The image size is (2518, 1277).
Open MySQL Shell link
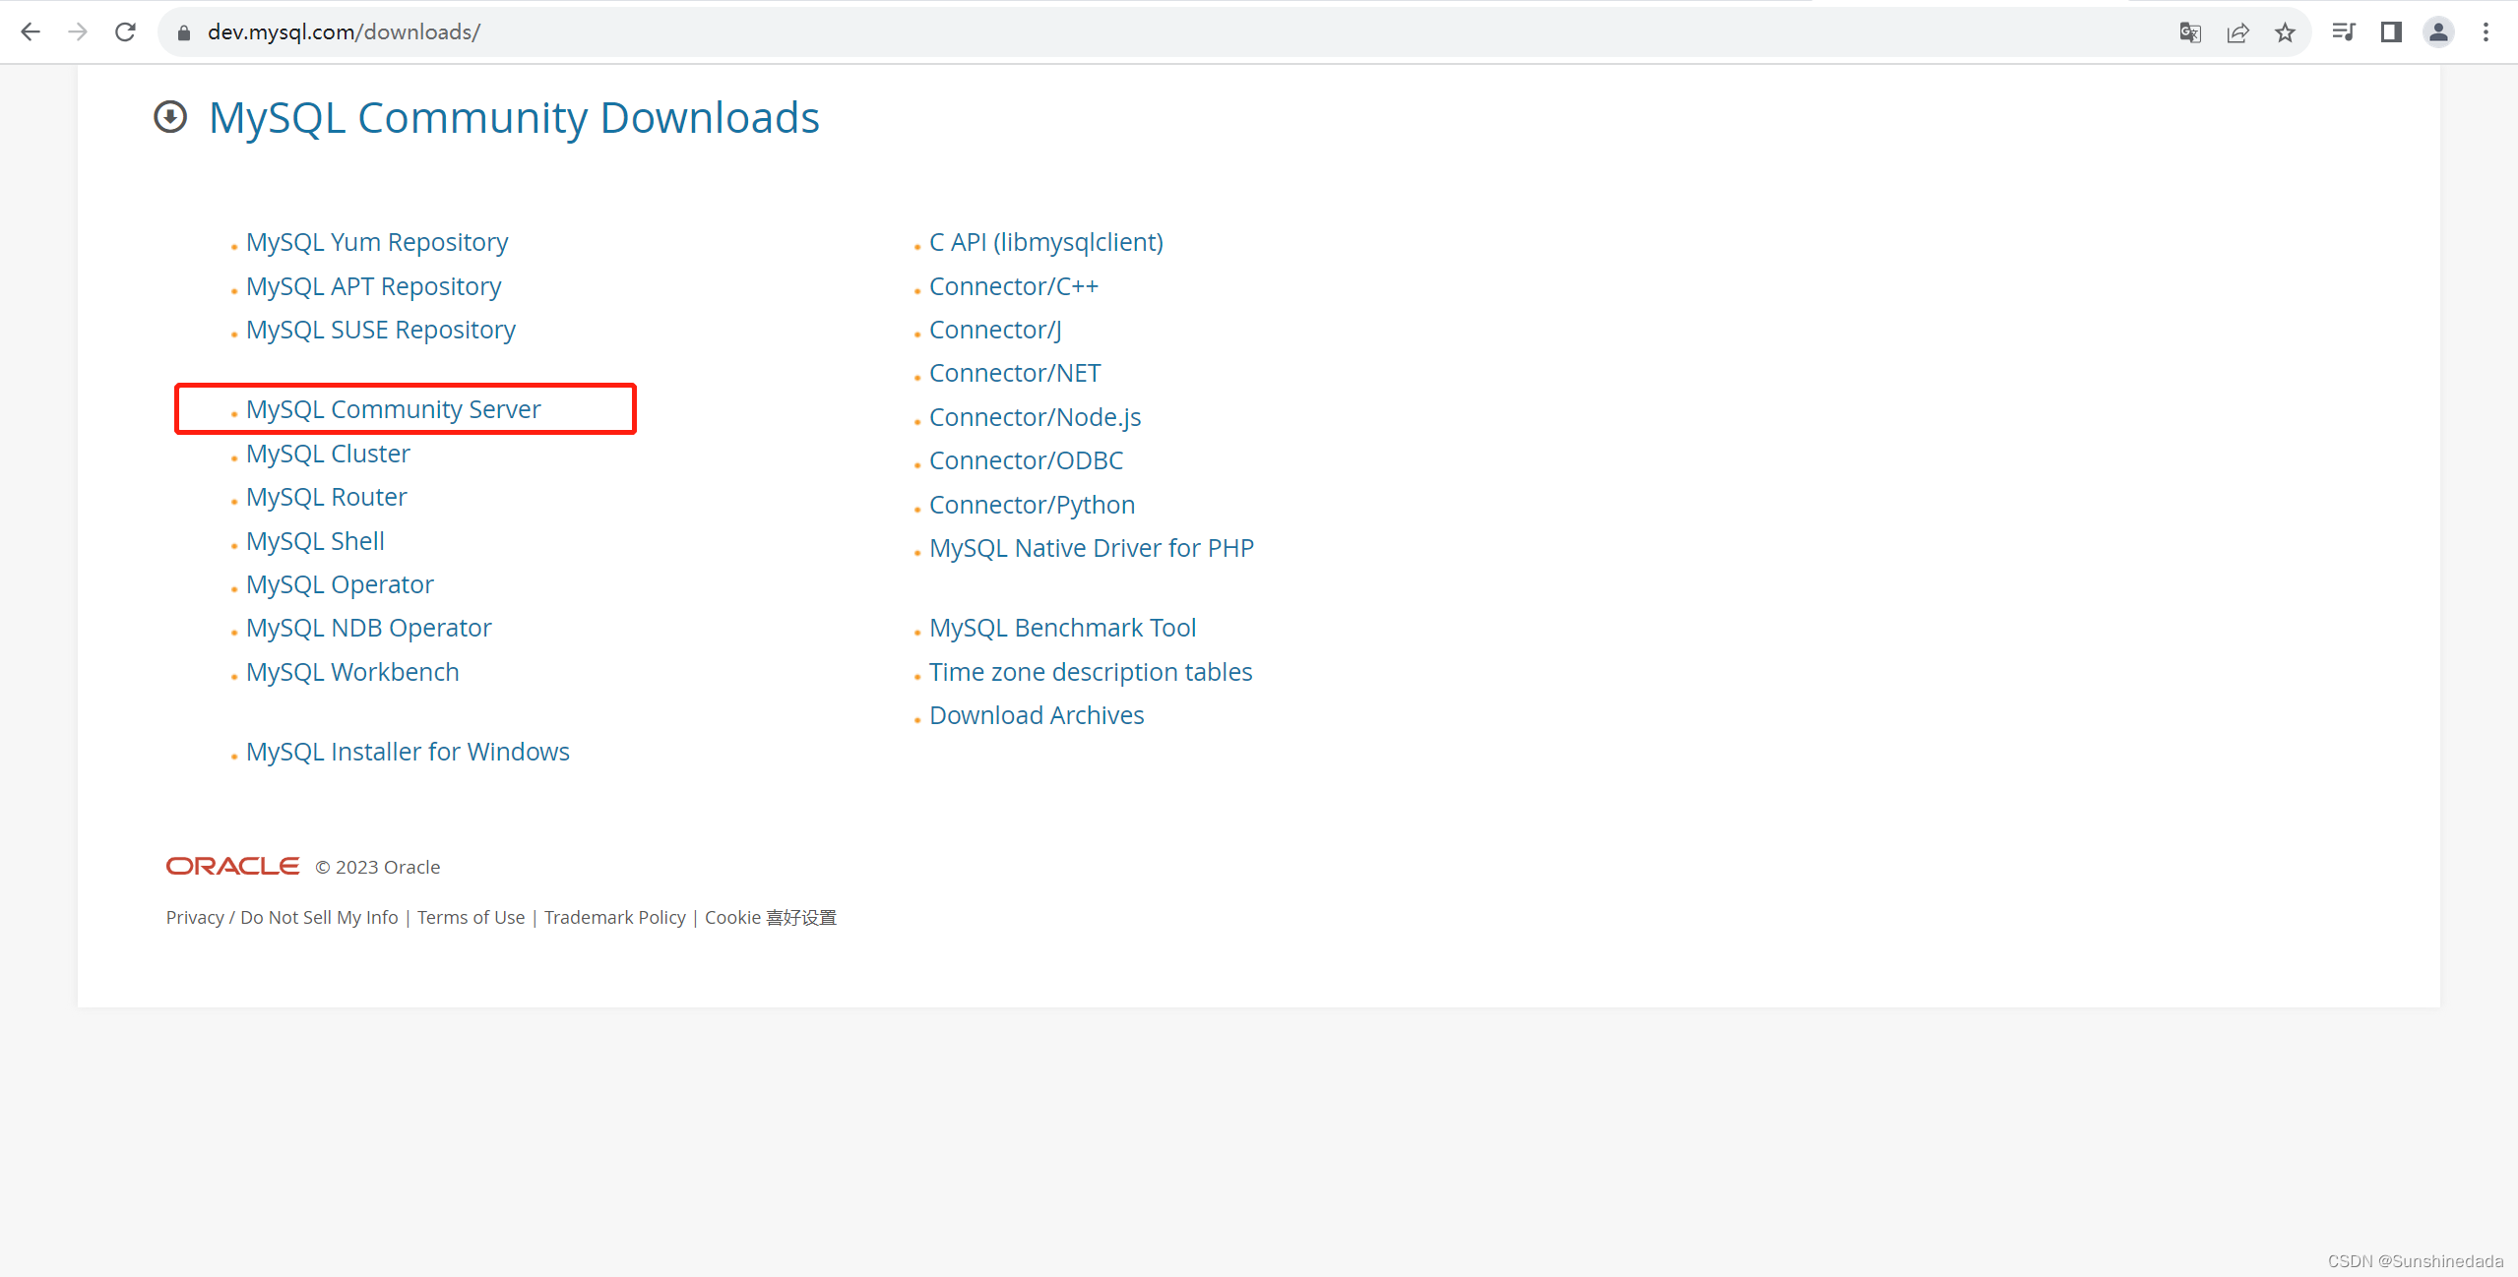coord(315,541)
